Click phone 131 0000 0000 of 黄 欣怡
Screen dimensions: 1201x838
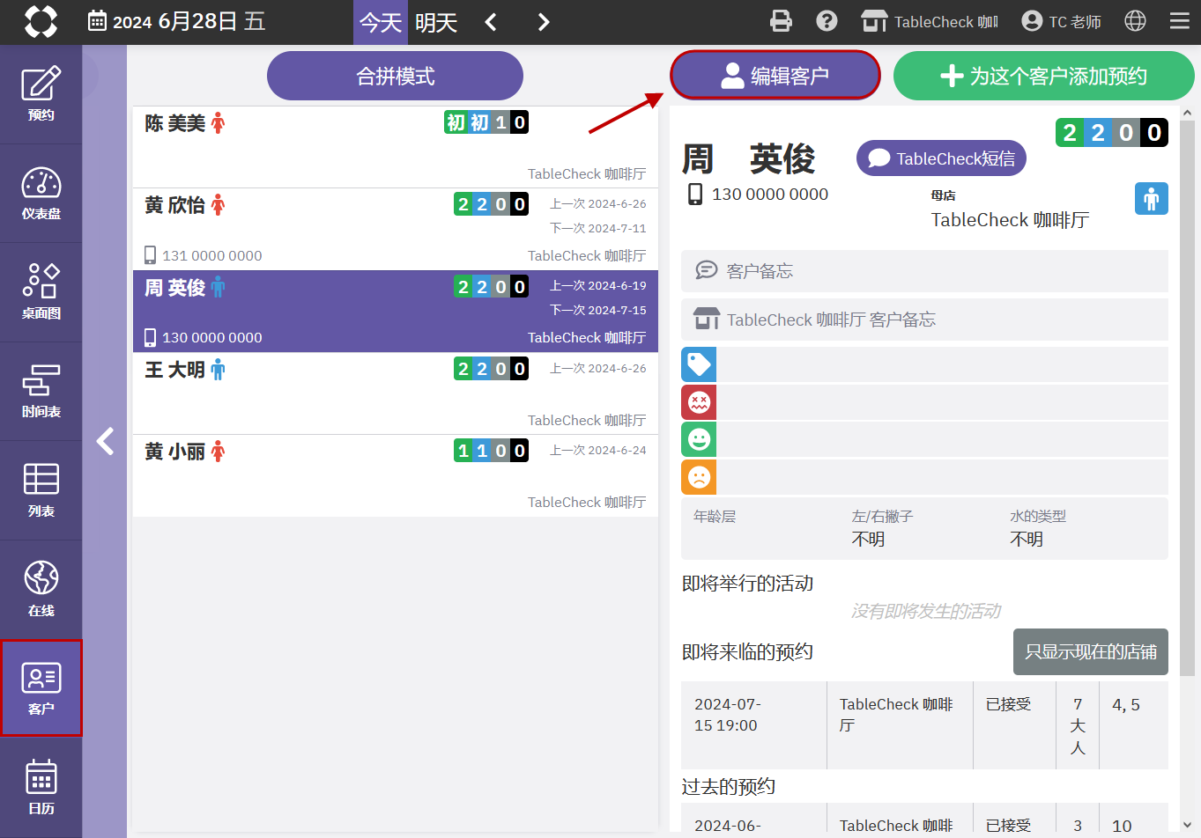pos(211,255)
